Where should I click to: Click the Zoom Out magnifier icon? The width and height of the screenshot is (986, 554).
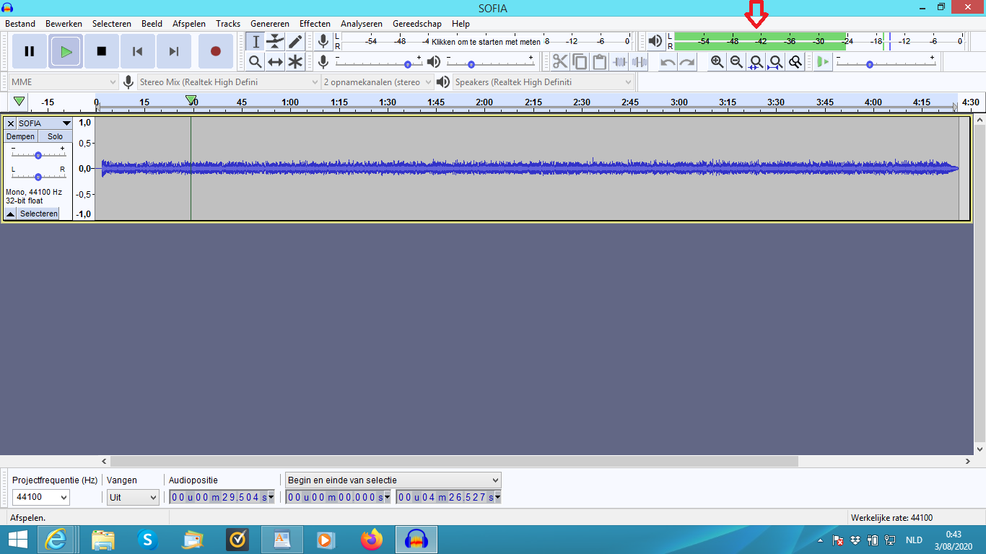(736, 62)
